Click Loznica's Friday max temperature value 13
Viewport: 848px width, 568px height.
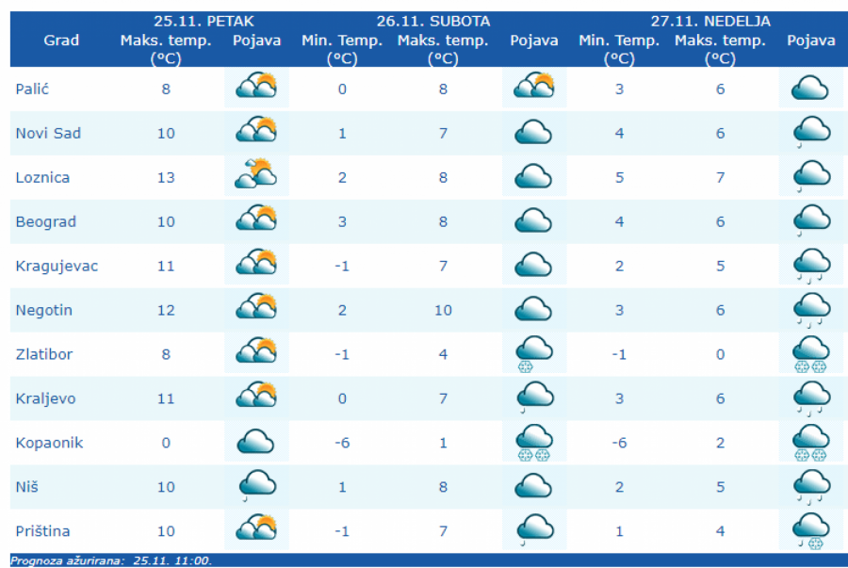tap(166, 178)
